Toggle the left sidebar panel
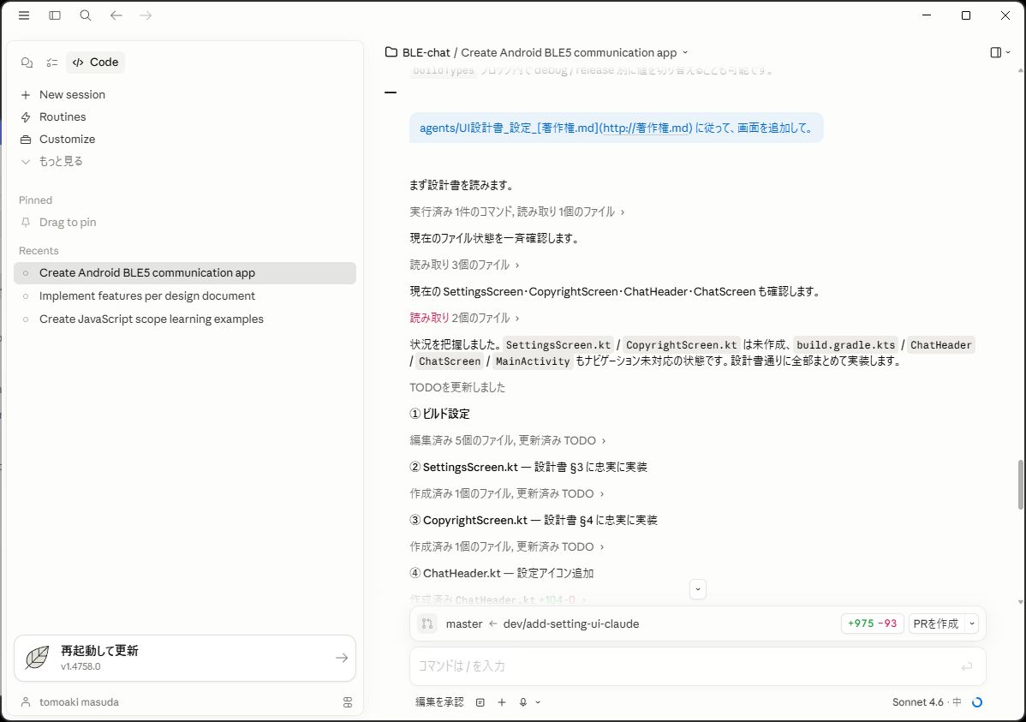Image resolution: width=1026 pixels, height=722 pixels. coord(55,15)
